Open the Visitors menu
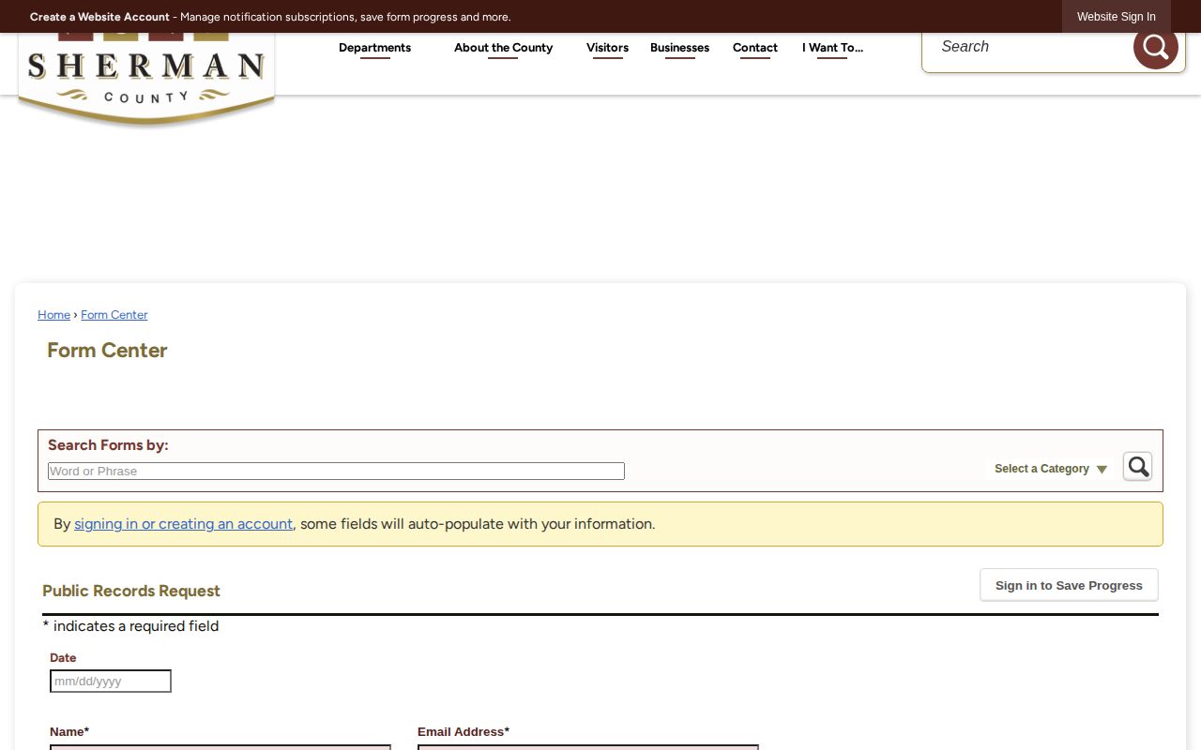Viewport: 1201px width, 750px height. (607, 48)
